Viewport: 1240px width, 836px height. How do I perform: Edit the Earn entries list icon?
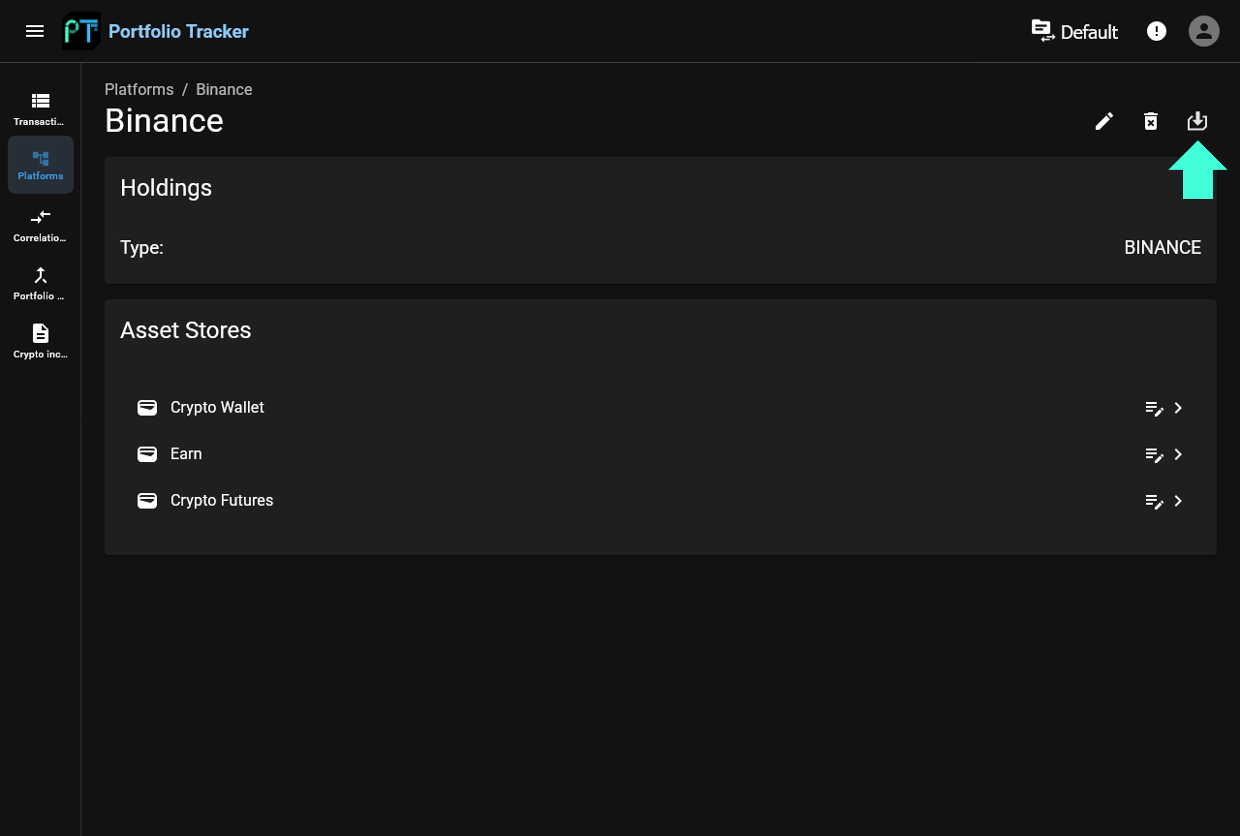[x=1154, y=455]
